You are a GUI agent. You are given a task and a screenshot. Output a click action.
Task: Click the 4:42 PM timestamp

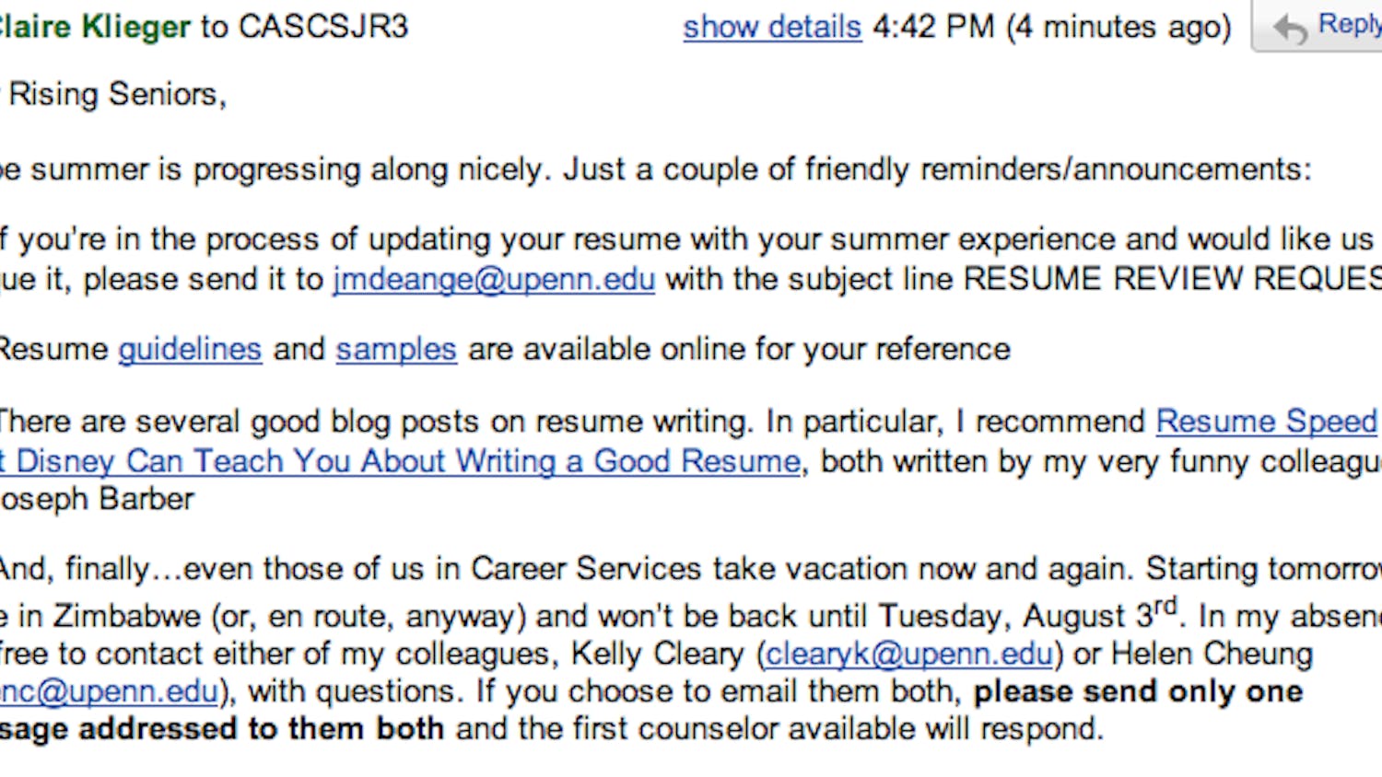[x=933, y=28]
